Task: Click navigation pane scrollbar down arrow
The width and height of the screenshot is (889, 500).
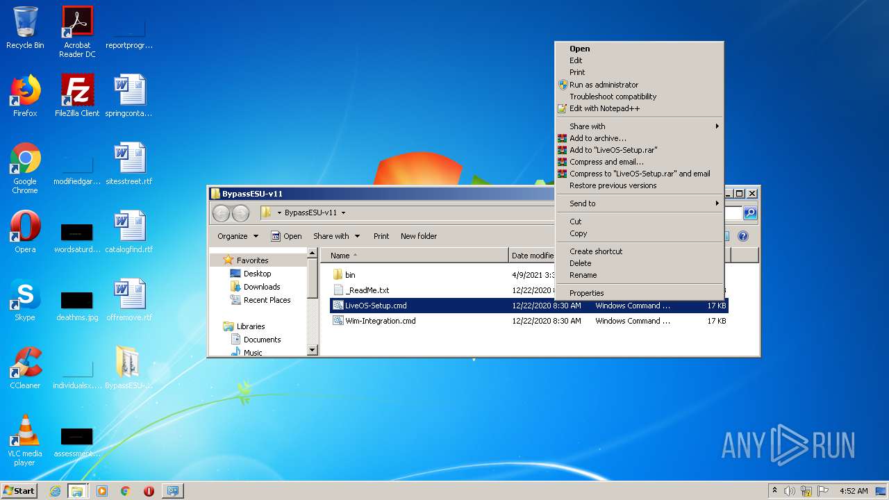Action: (313, 350)
